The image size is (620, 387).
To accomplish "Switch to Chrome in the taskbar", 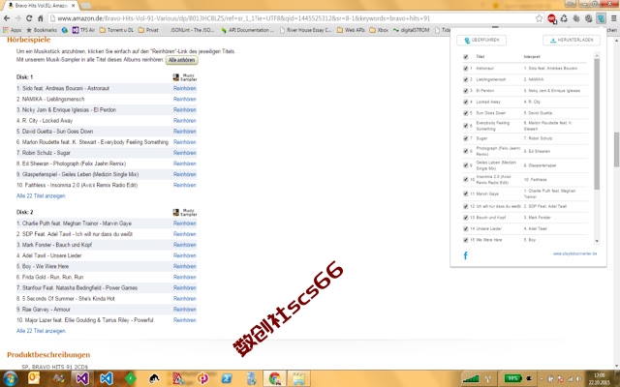I will 275,378.
